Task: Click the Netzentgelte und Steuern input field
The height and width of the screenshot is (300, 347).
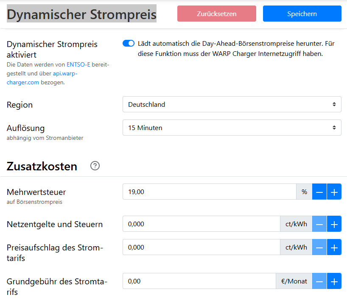Action: point(201,224)
